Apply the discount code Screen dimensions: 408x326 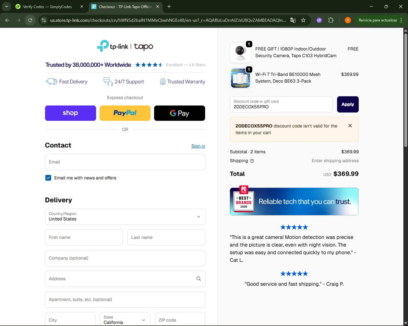pos(348,104)
